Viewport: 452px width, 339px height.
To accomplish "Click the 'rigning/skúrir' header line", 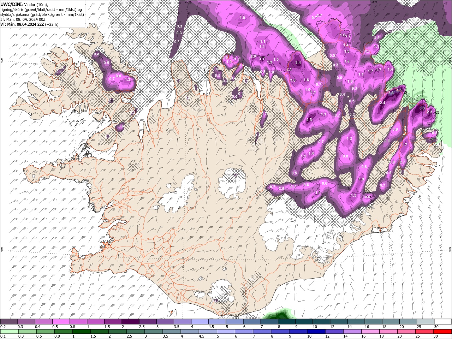I will coord(41,10).
